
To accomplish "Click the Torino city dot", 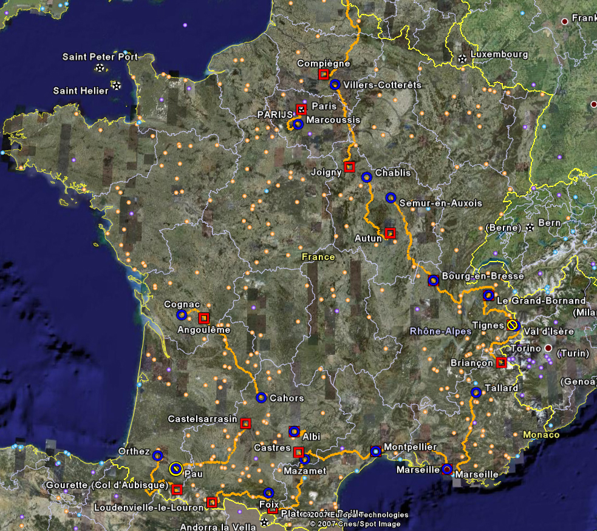I will click(548, 348).
